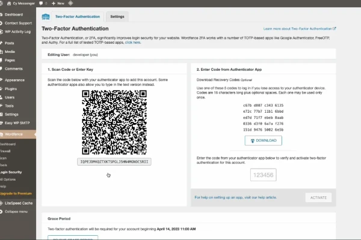Click the ACTIVATE button
Image resolution: width=361 pixels, height=240 pixels.
318,197
